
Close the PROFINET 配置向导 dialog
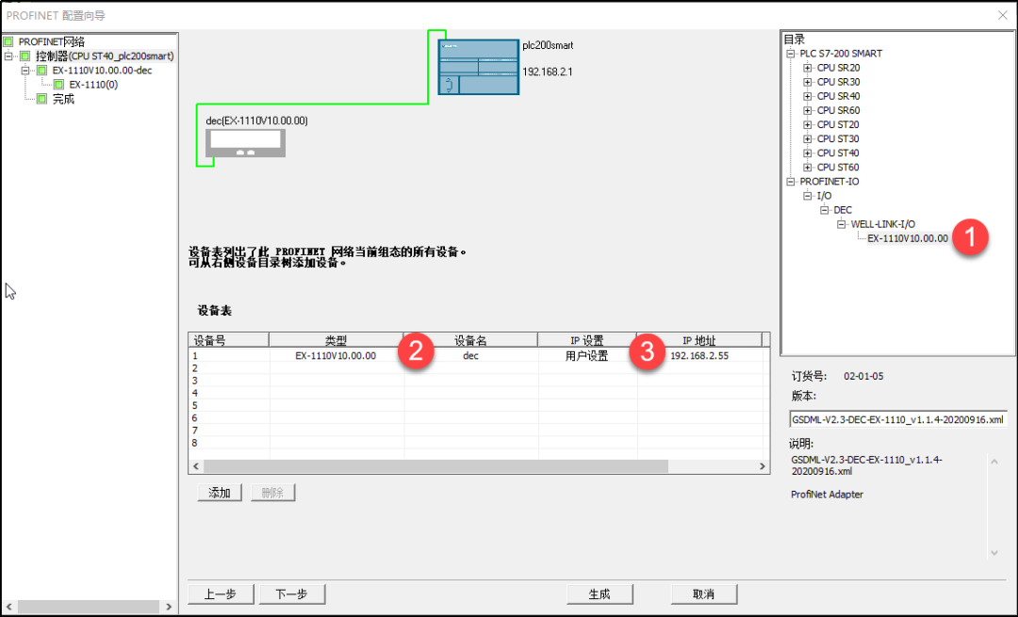(1002, 15)
